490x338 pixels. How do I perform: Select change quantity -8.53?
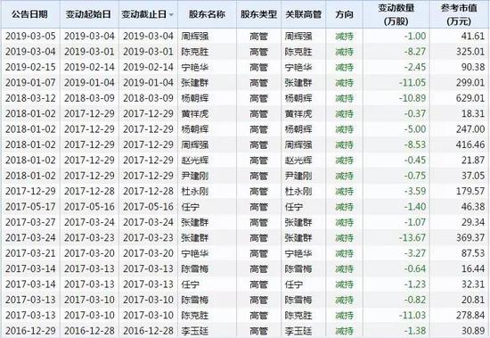click(414, 144)
